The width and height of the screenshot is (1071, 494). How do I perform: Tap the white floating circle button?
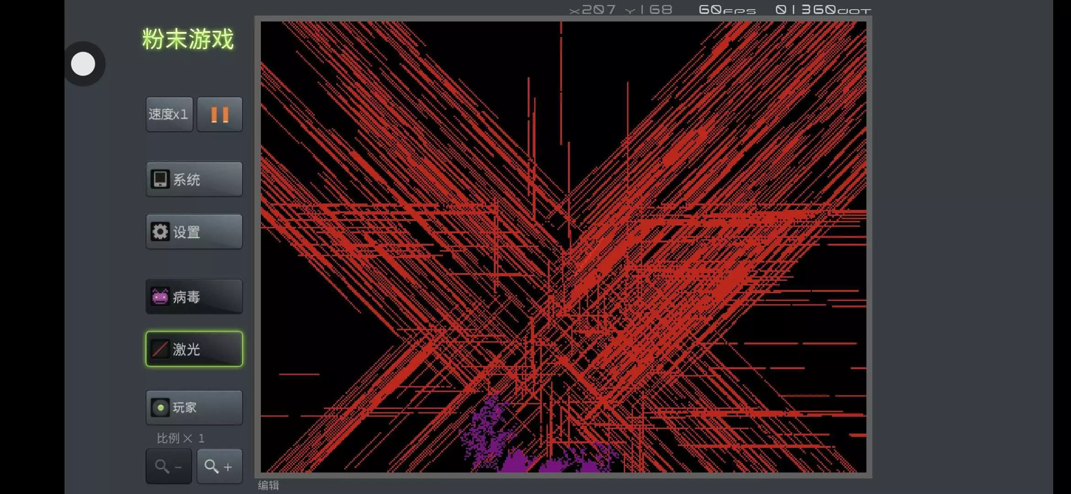click(x=83, y=64)
